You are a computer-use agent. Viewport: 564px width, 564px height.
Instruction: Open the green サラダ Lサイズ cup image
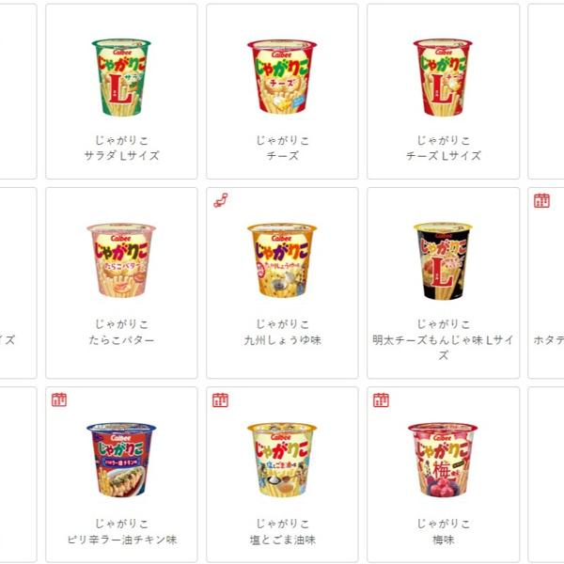121,77
